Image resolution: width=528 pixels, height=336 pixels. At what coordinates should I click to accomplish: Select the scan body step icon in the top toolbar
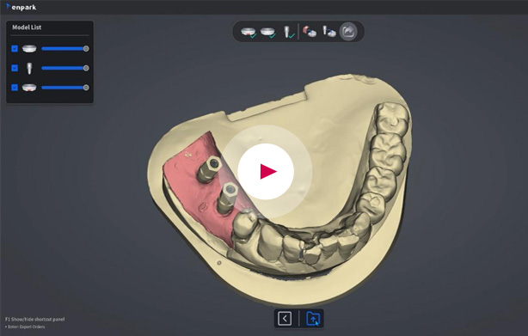(288, 32)
